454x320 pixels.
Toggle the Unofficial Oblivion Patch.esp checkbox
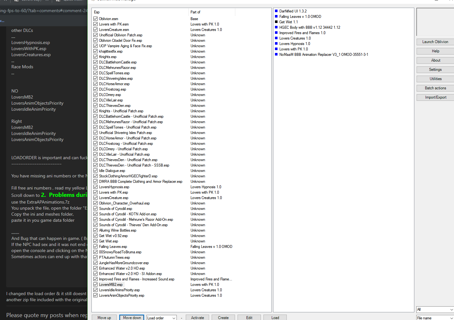pos(96,35)
